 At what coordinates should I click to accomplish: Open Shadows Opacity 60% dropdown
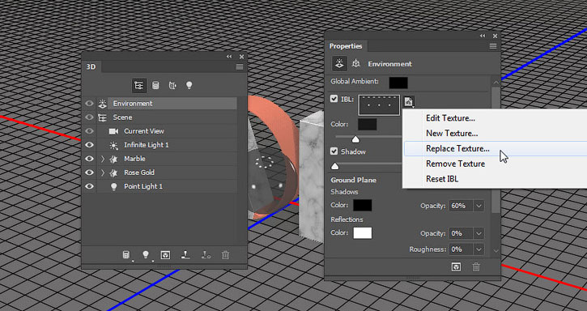(x=479, y=206)
